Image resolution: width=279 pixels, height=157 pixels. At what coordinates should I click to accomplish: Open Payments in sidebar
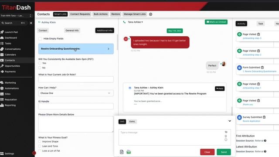[x=10, y=72]
